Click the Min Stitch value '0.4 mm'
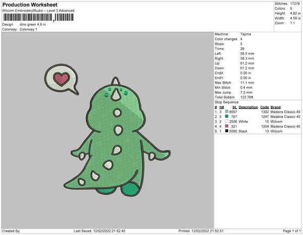Screen dimensions: 303x235 (246, 88)
